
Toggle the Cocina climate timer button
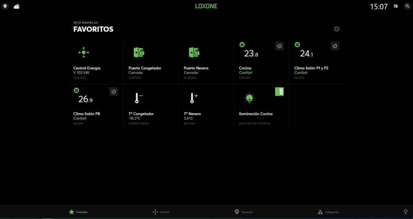click(x=280, y=46)
